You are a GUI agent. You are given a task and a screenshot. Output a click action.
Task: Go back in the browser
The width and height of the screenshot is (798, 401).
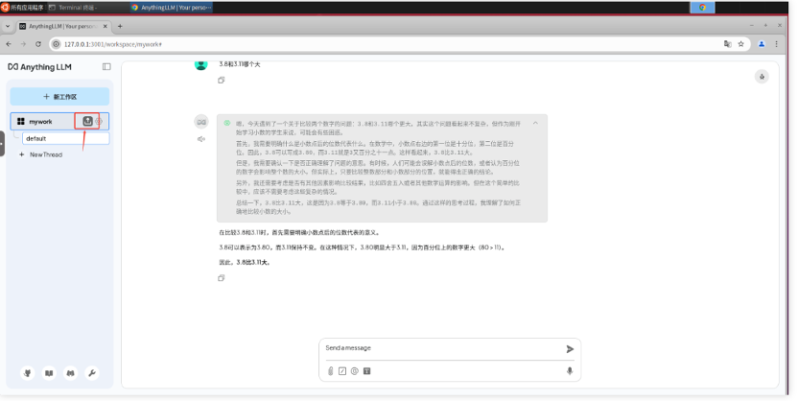(x=8, y=44)
